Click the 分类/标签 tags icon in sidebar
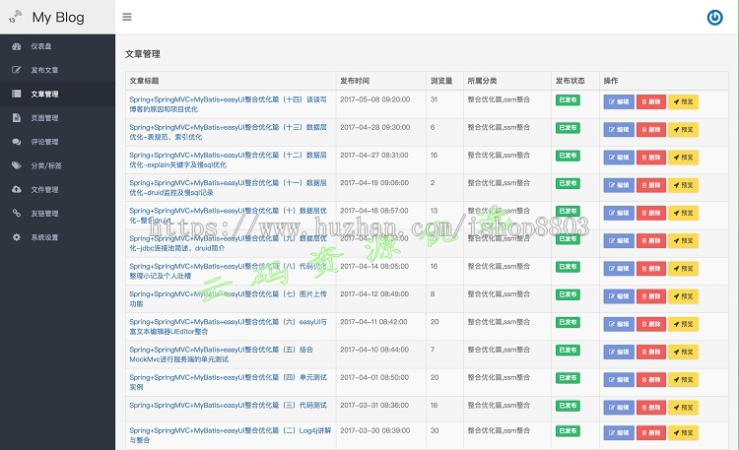739x450 pixels. point(17,165)
